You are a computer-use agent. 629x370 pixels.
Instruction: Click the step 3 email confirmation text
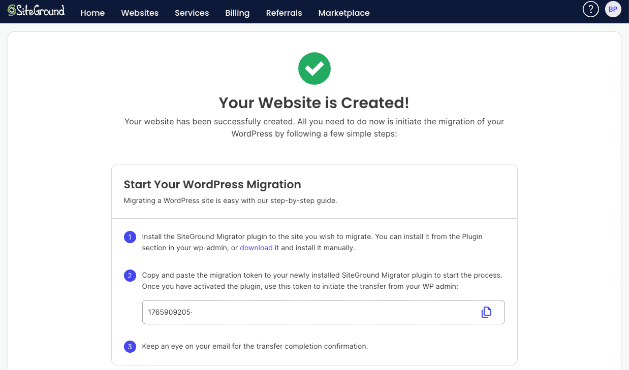255,346
